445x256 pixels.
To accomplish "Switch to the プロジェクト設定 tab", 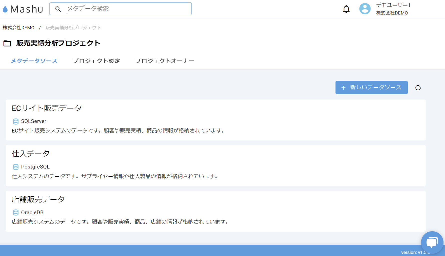I will pos(96,61).
